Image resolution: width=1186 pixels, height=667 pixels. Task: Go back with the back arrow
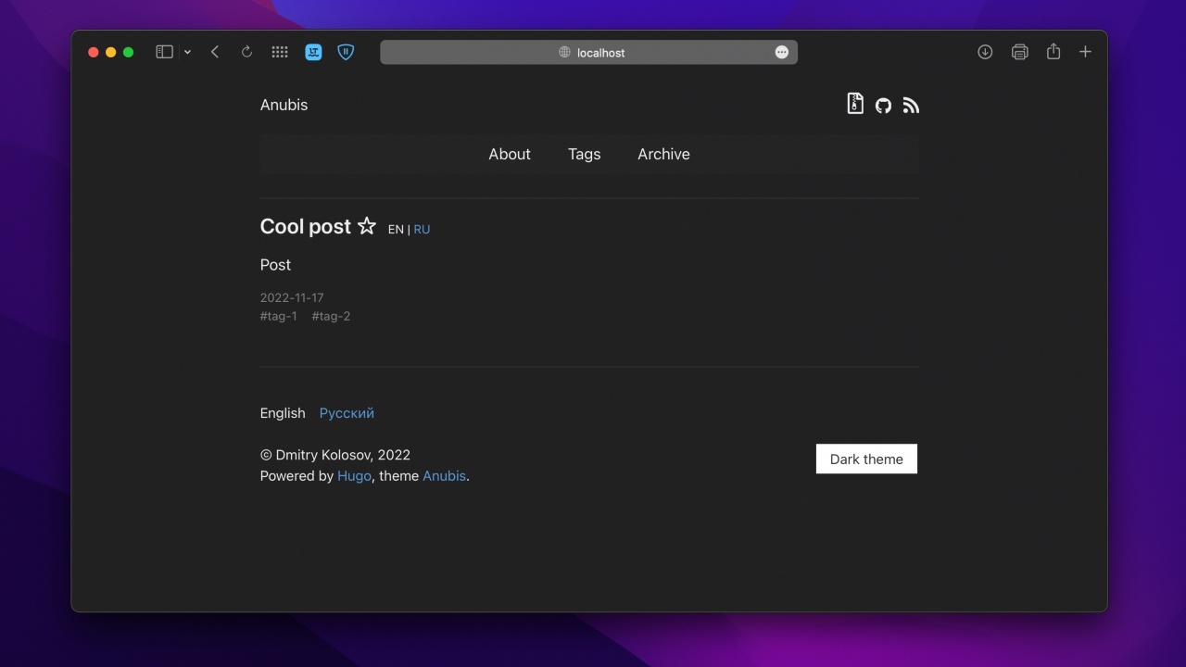(x=215, y=52)
